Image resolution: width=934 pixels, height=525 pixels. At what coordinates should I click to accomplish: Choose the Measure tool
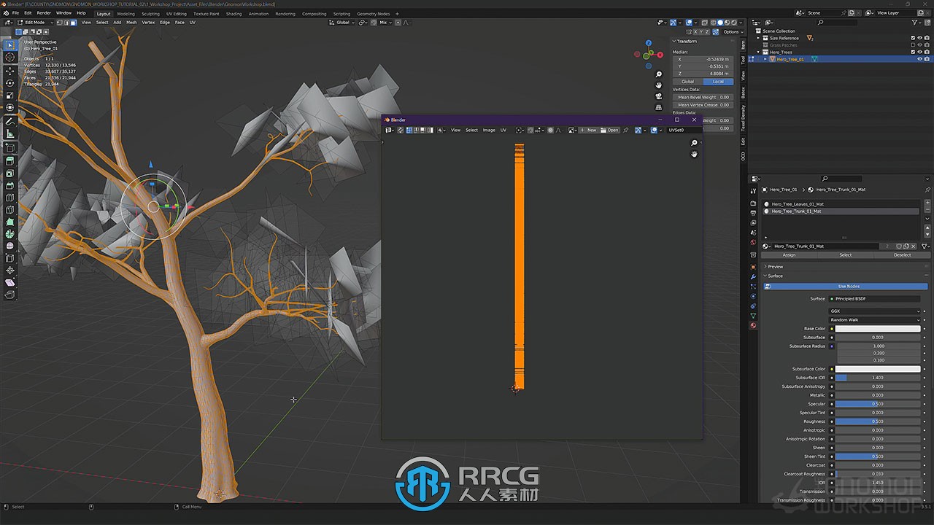pos(10,134)
